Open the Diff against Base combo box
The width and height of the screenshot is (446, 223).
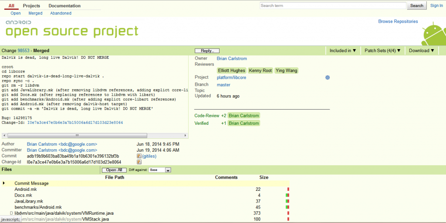pyautogui.click(x=160, y=170)
